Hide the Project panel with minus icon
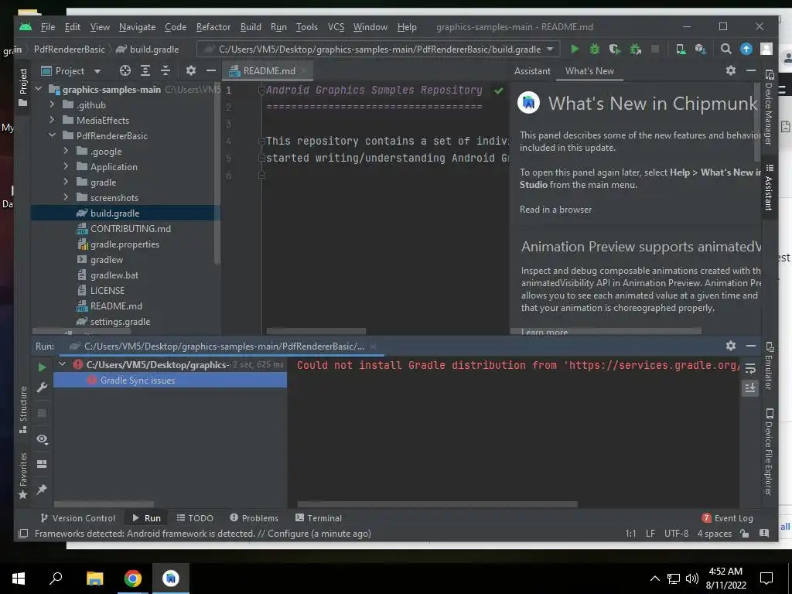 (210, 70)
